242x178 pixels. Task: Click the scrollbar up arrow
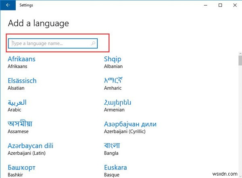[240, 54]
